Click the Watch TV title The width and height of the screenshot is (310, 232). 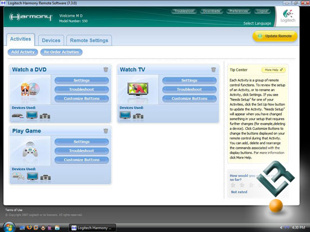[132, 70]
